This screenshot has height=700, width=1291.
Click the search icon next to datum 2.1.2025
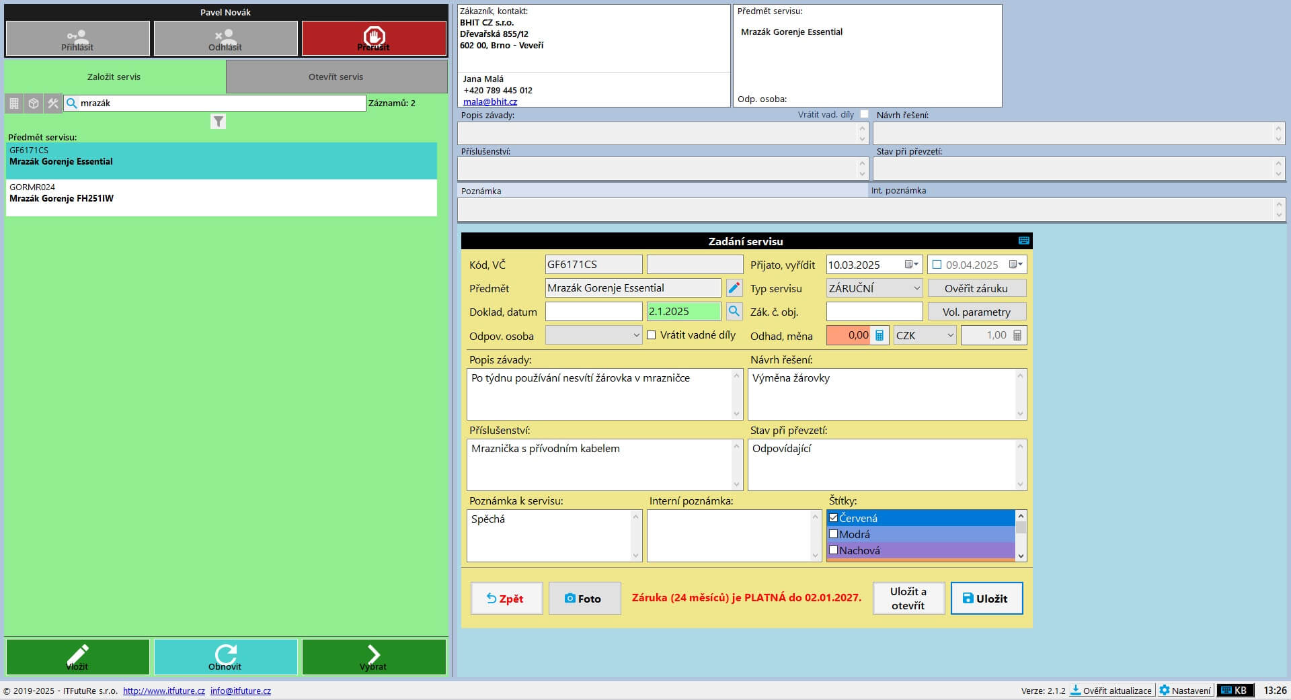(x=734, y=312)
